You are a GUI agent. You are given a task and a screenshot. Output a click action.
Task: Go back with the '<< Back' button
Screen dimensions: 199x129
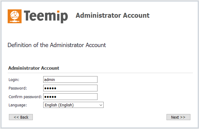coord(21,117)
